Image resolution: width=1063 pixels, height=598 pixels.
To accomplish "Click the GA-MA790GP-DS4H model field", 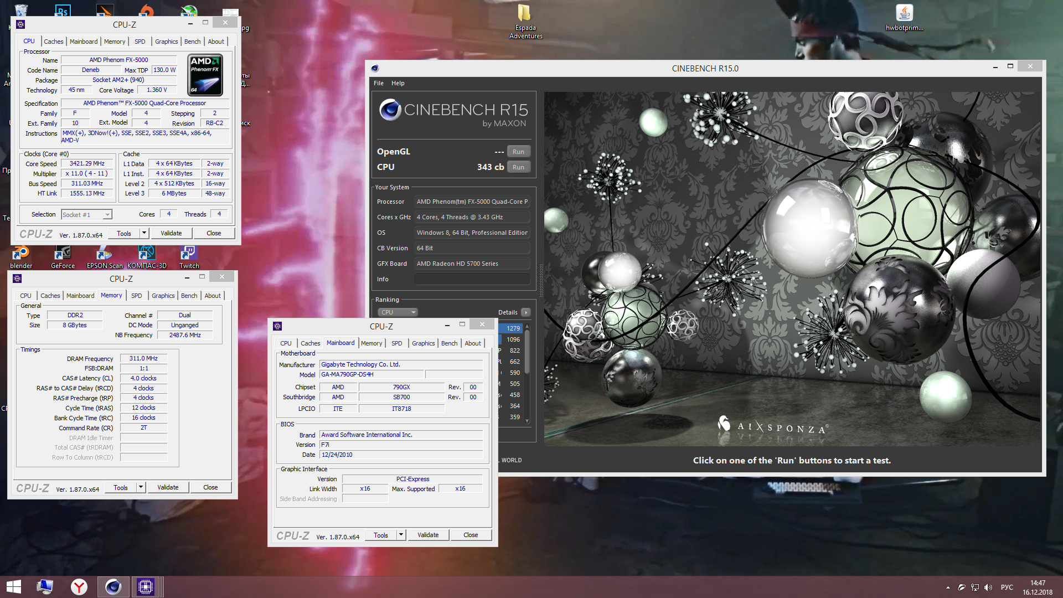I will (x=372, y=375).
